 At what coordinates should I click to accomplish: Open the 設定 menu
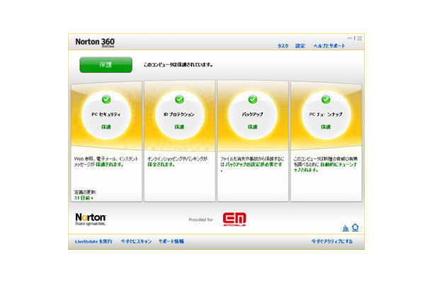coord(300,46)
